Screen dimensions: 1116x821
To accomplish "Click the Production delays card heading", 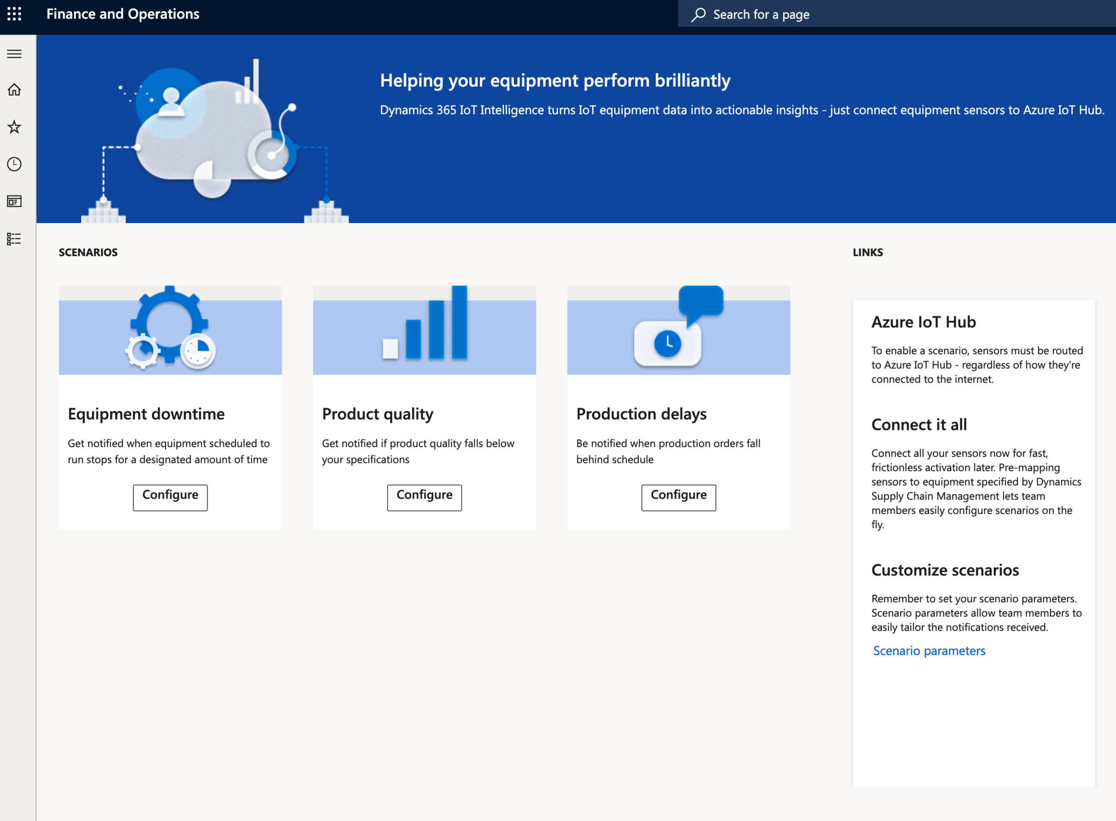I will (641, 414).
